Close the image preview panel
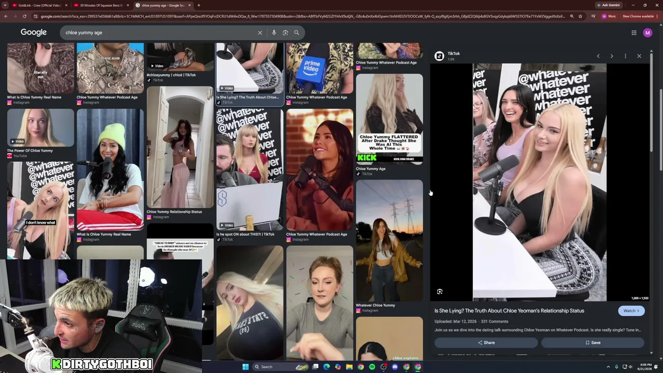The image size is (663, 373). pyautogui.click(x=639, y=56)
